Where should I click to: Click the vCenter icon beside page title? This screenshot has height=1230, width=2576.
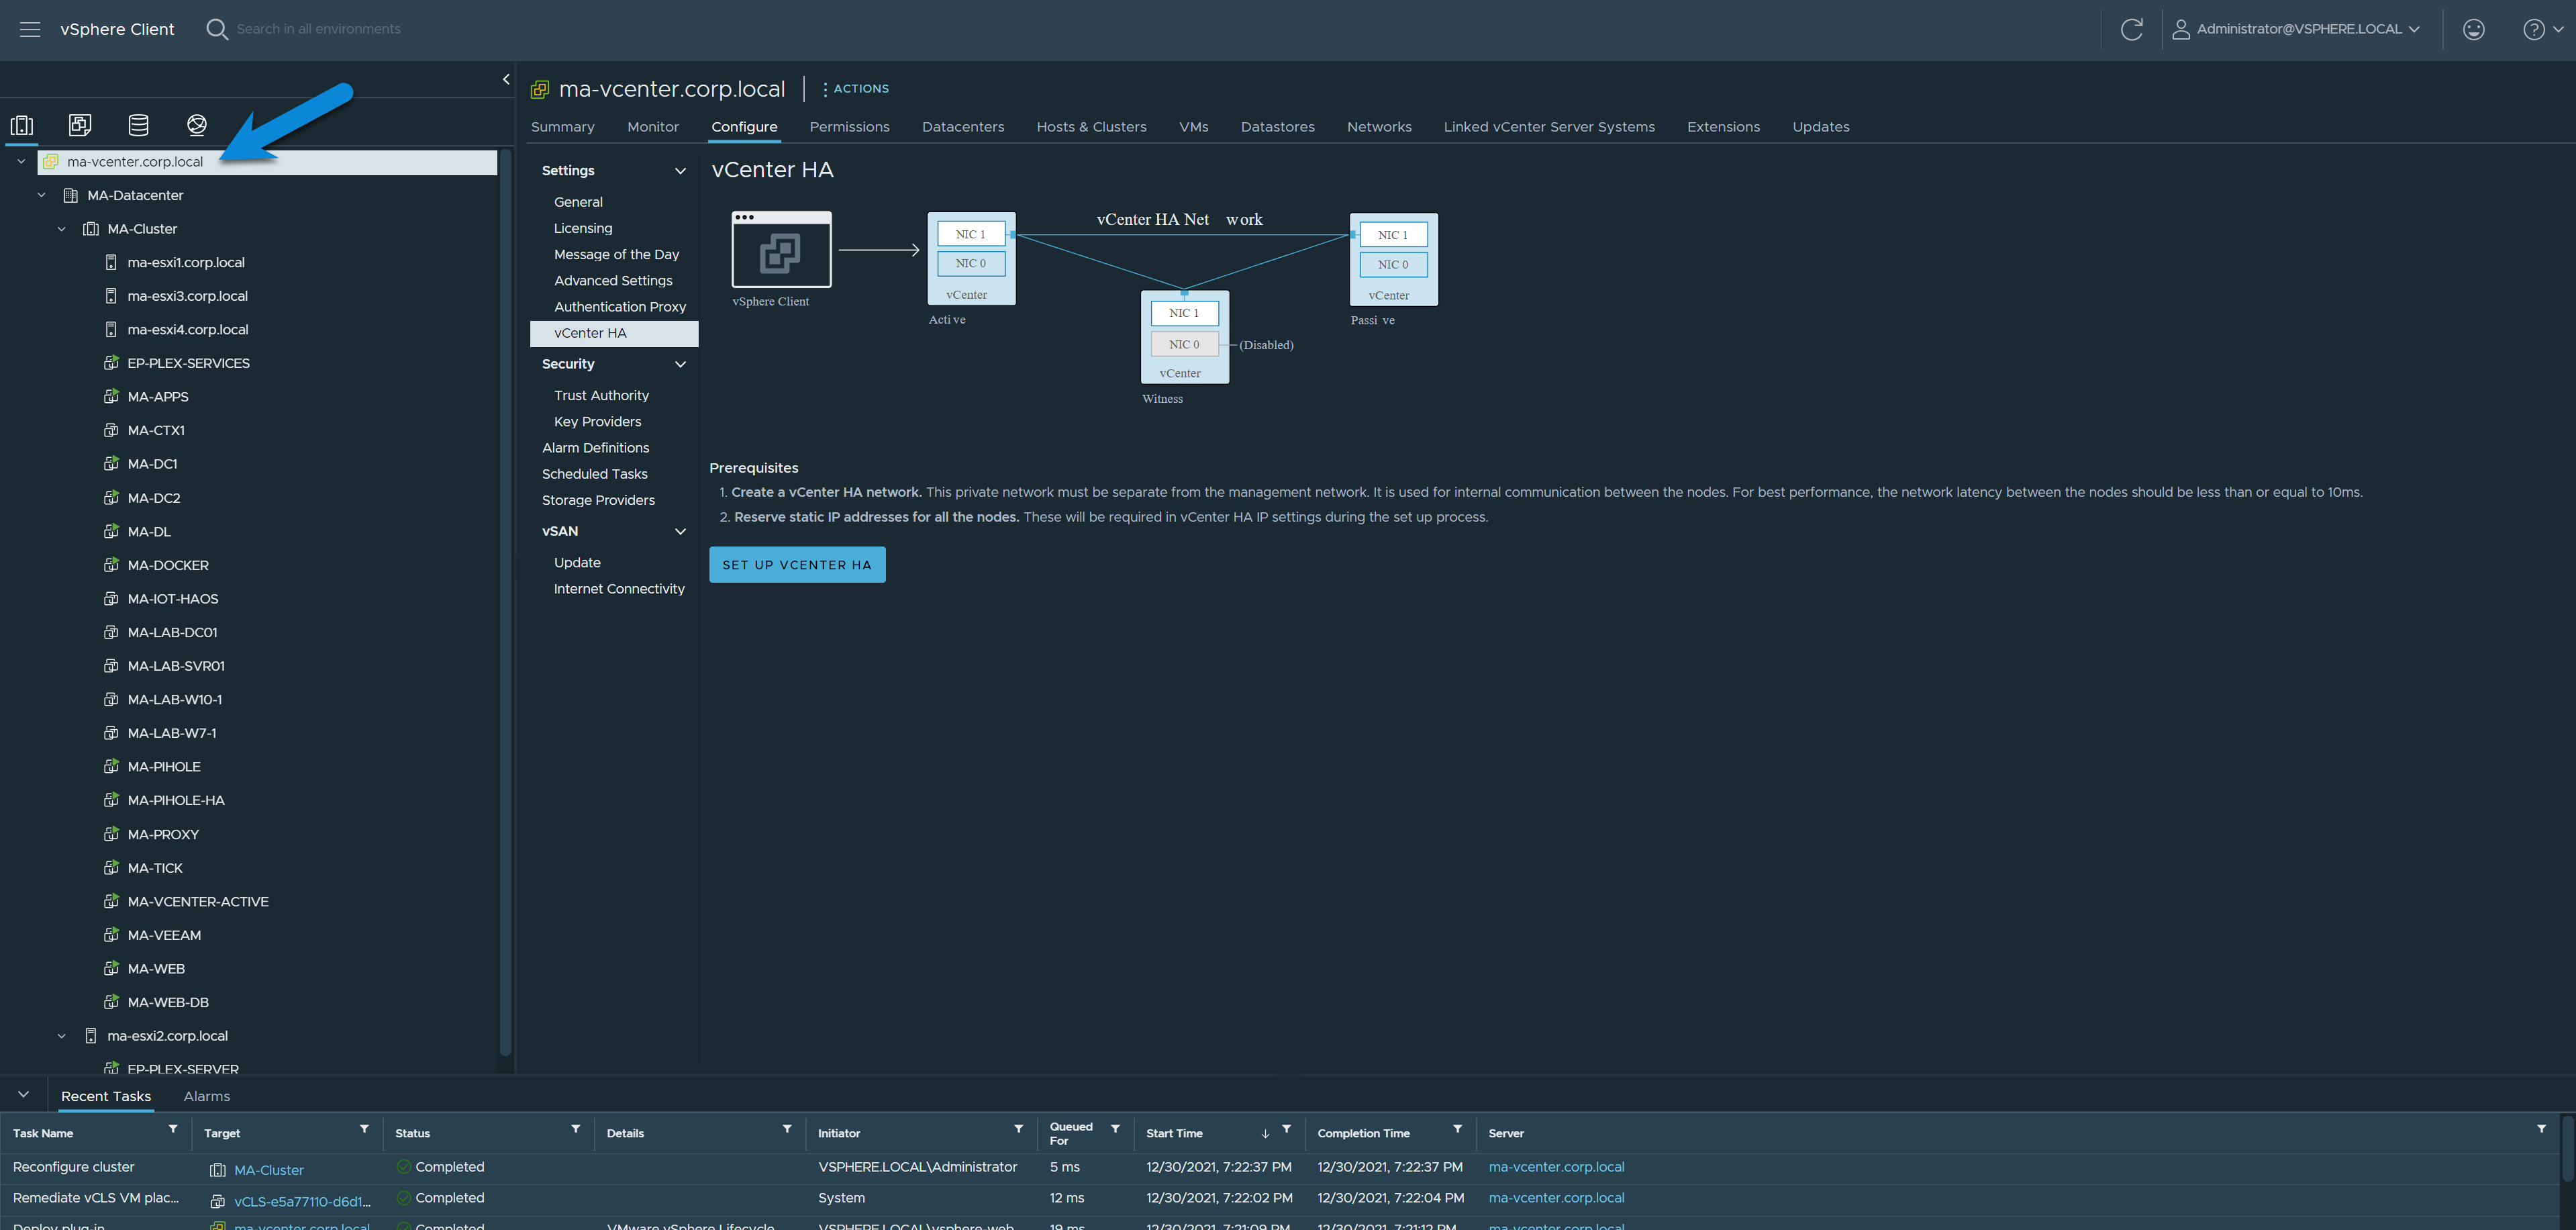pyautogui.click(x=540, y=89)
